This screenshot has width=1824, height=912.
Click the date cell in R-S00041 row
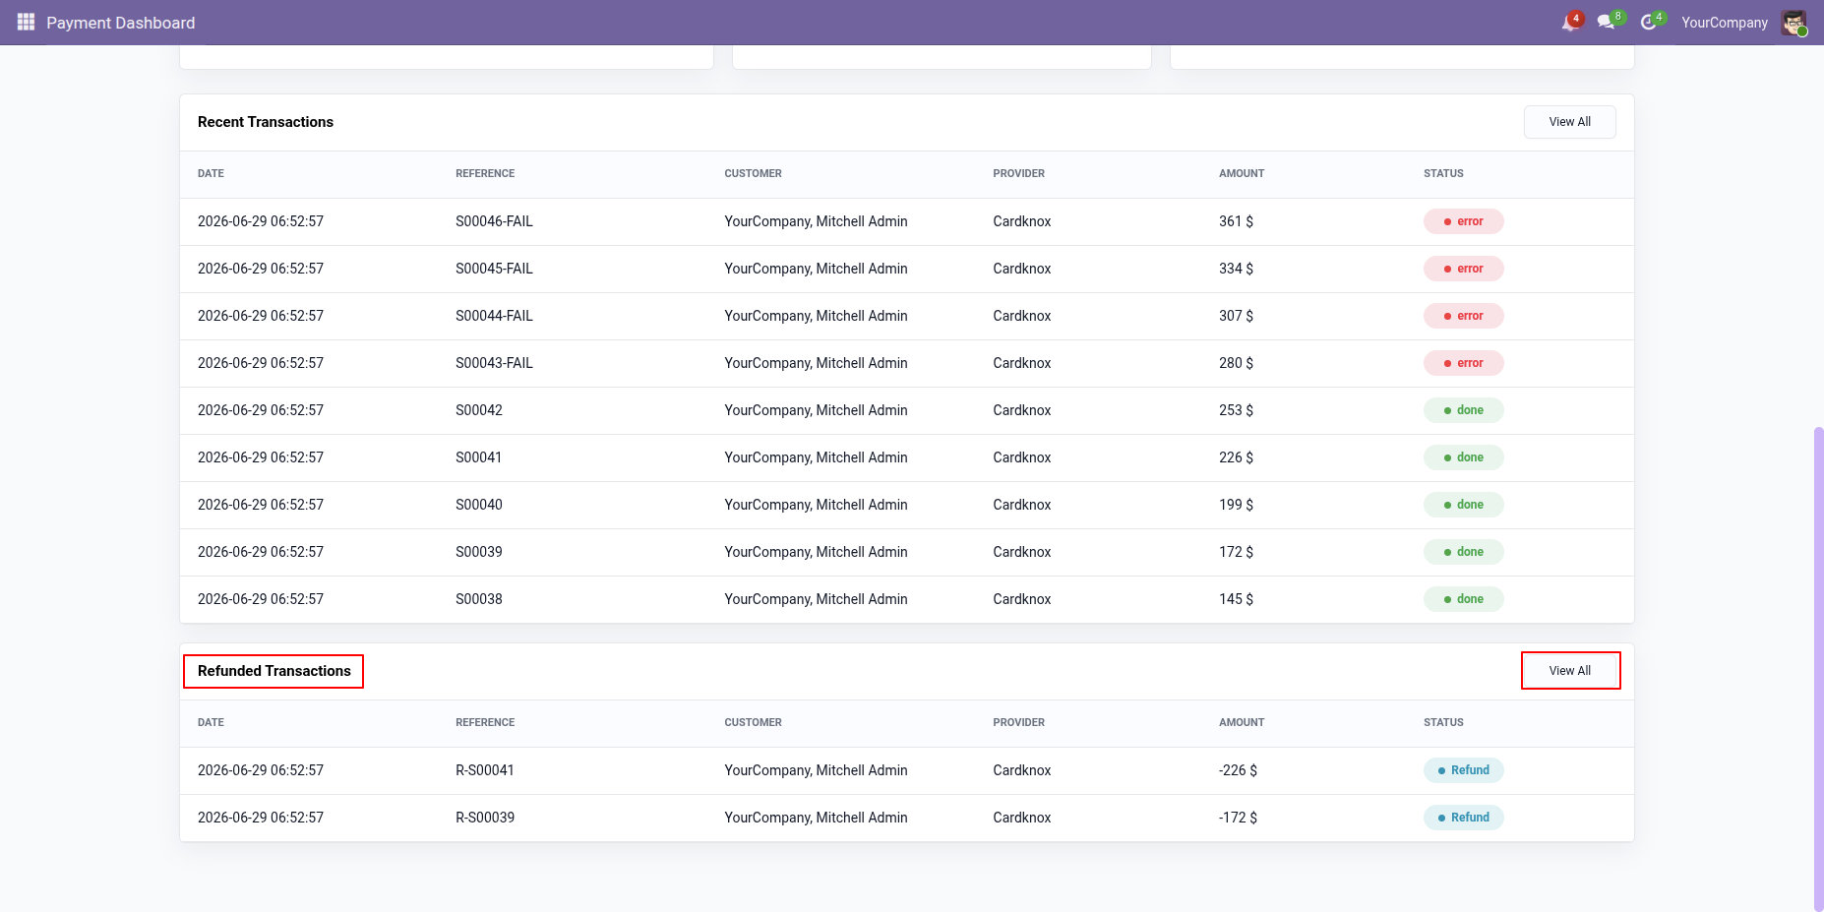tap(261, 770)
